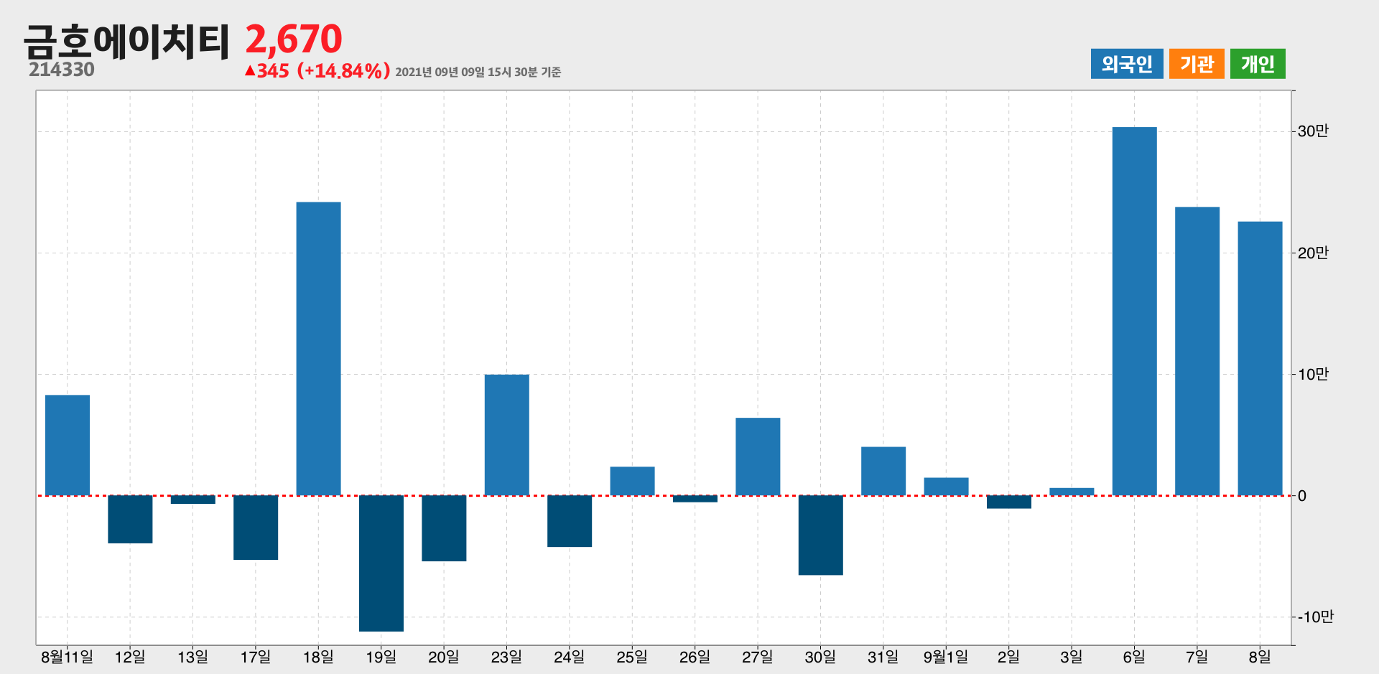Click the positive bar for 27일

(758, 457)
